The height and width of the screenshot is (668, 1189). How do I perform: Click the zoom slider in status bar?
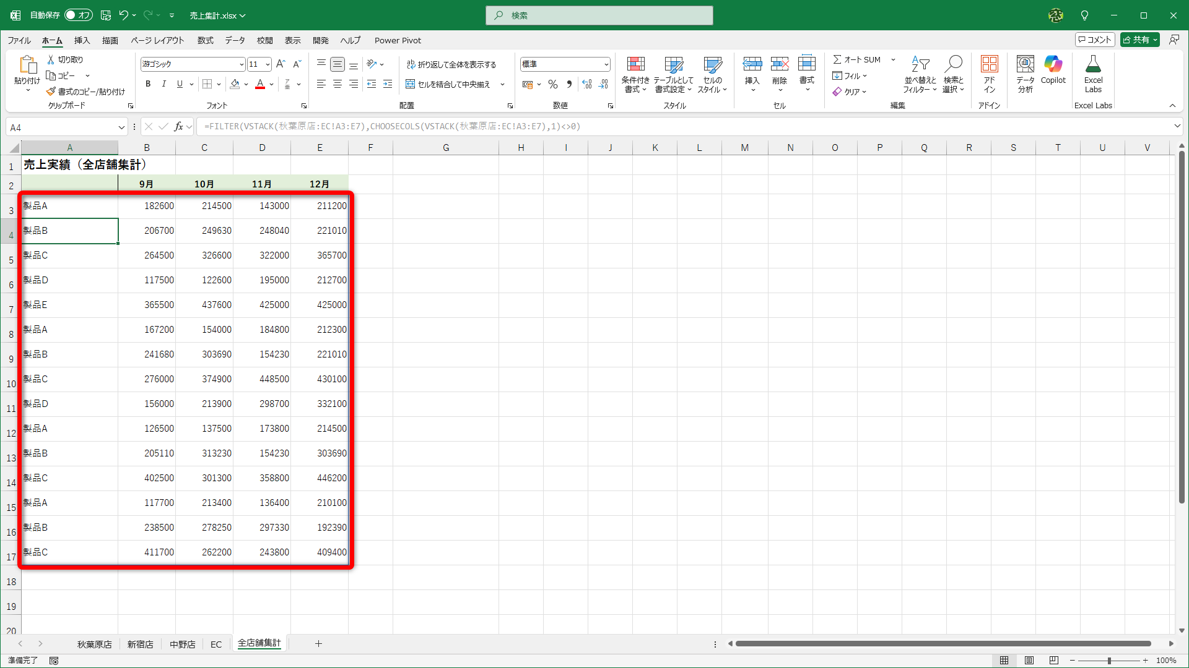tap(1108, 661)
